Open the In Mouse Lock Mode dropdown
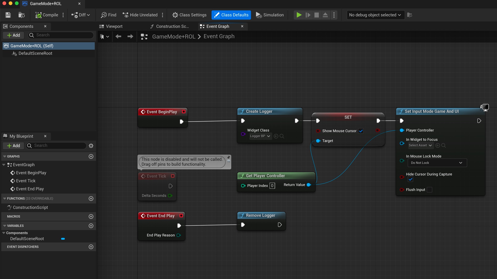This screenshot has height=279, width=497. coord(437,162)
